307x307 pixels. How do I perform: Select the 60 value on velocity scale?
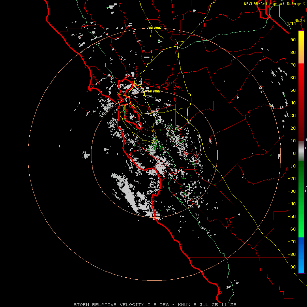coord(293,77)
